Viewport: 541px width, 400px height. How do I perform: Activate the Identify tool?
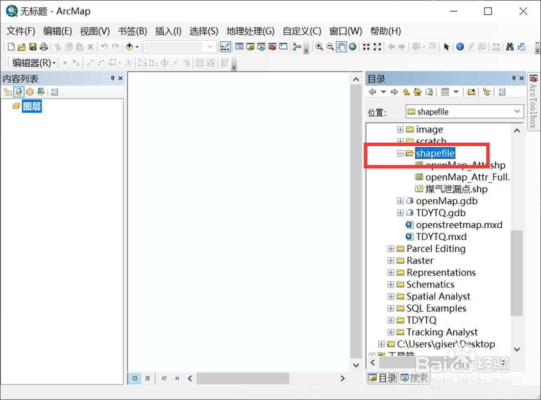(460, 46)
